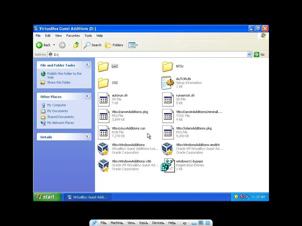Open the Machine menu

(117, 223)
